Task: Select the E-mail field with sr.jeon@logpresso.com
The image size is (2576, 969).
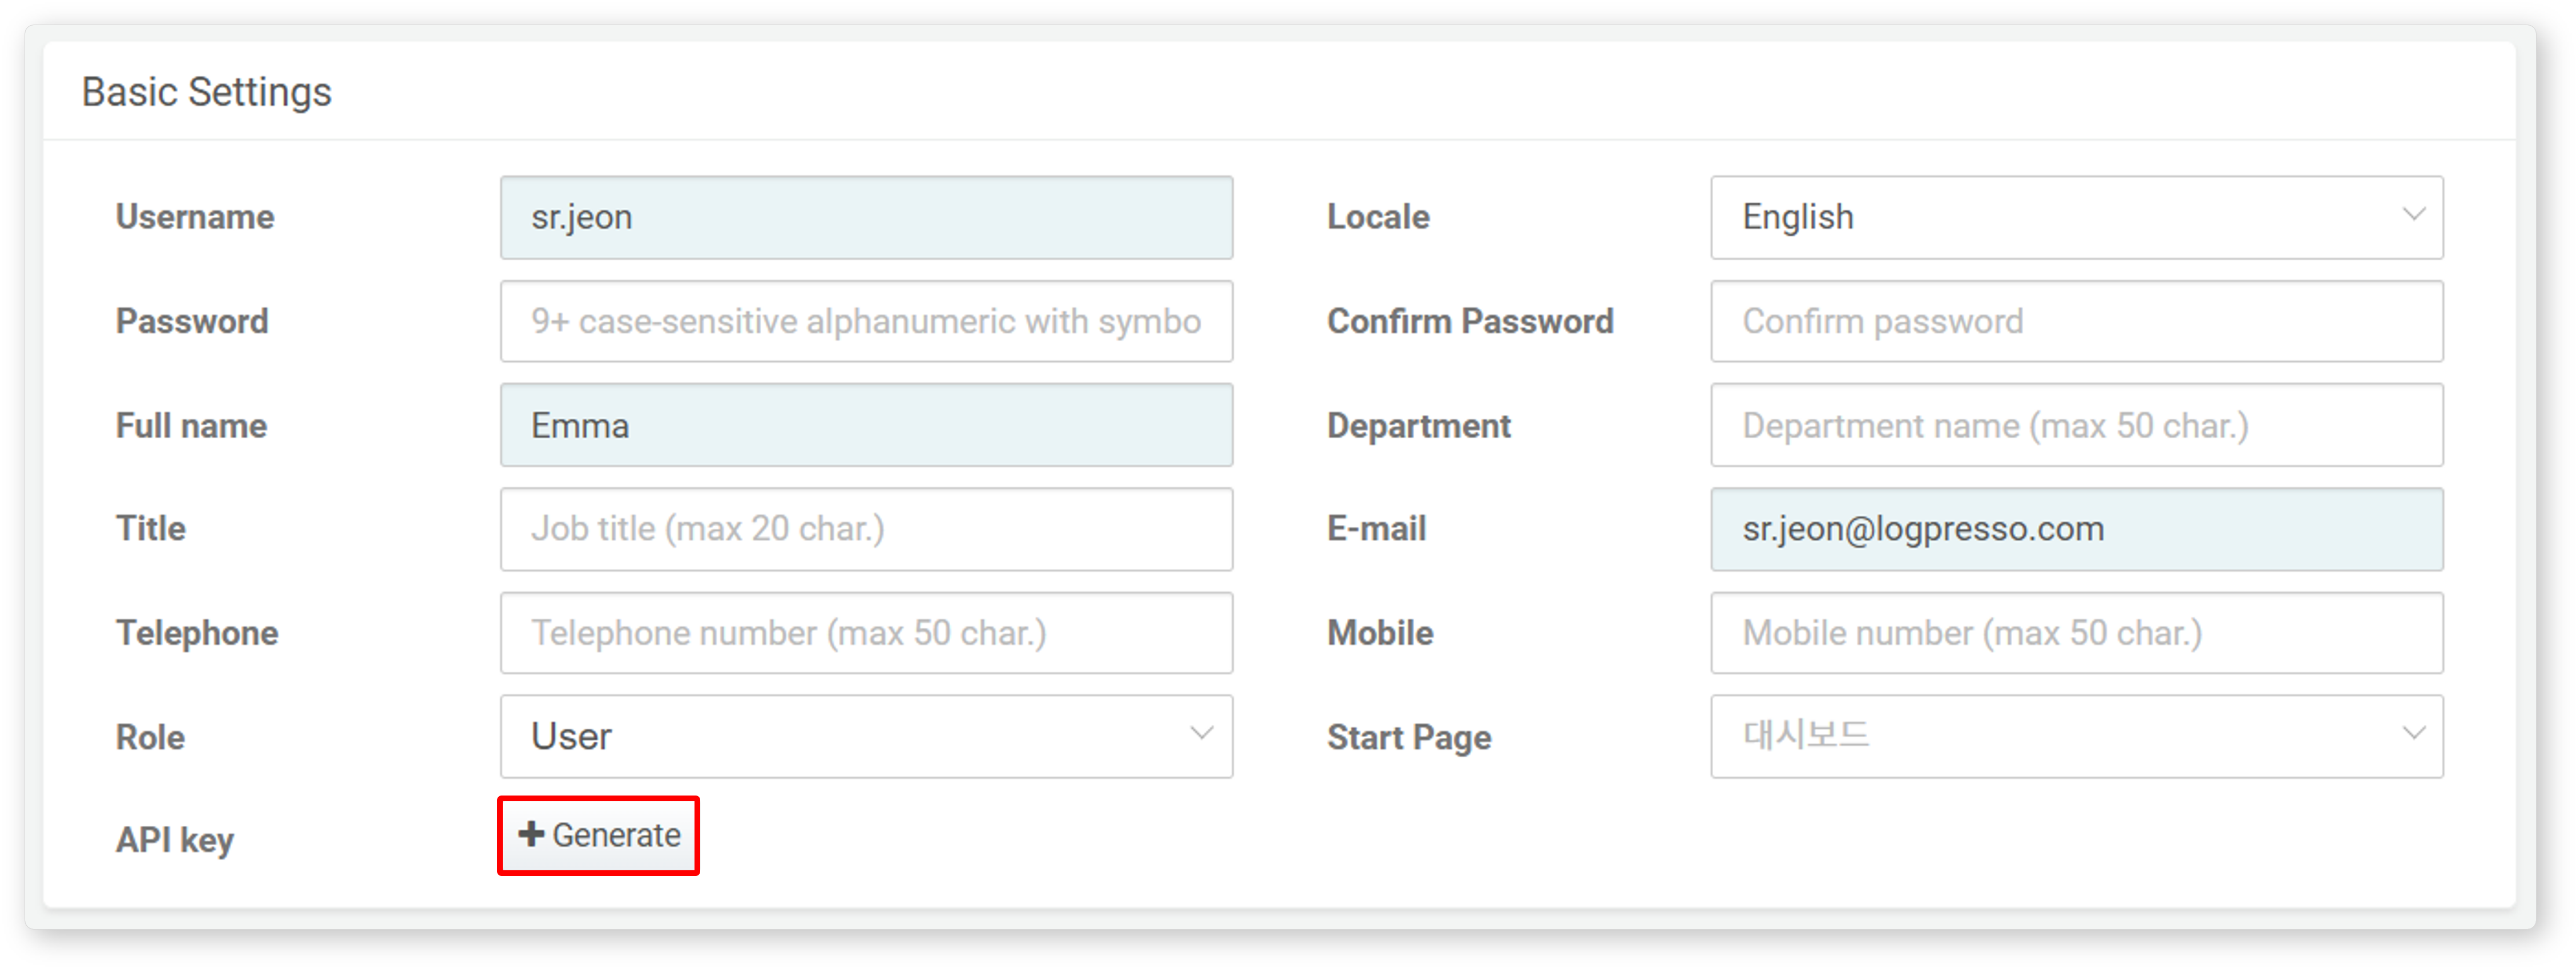Action: pyautogui.click(x=2075, y=529)
